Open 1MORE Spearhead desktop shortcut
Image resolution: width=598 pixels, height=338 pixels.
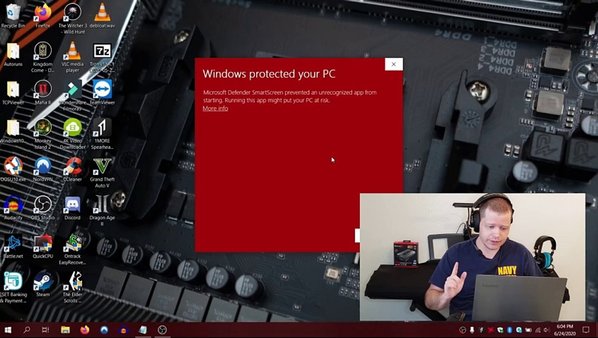pyautogui.click(x=102, y=134)
